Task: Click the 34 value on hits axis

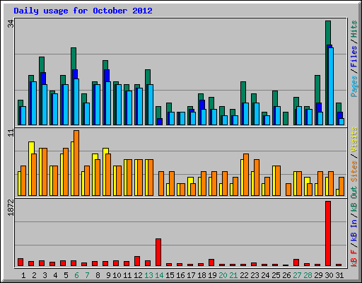Action: 11,23
